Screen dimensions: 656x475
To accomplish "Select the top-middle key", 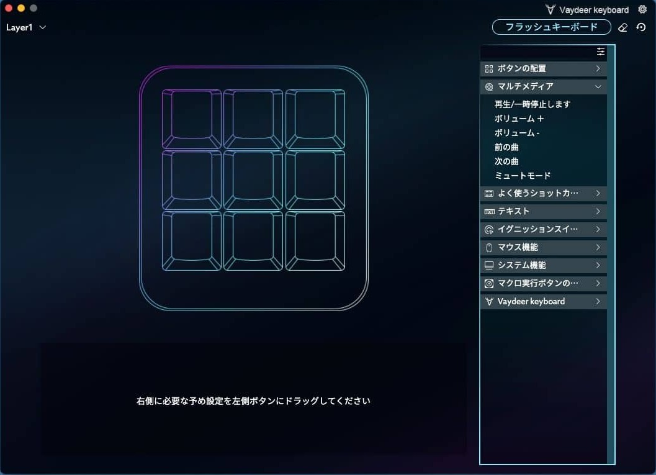I will tap(253, 119).
